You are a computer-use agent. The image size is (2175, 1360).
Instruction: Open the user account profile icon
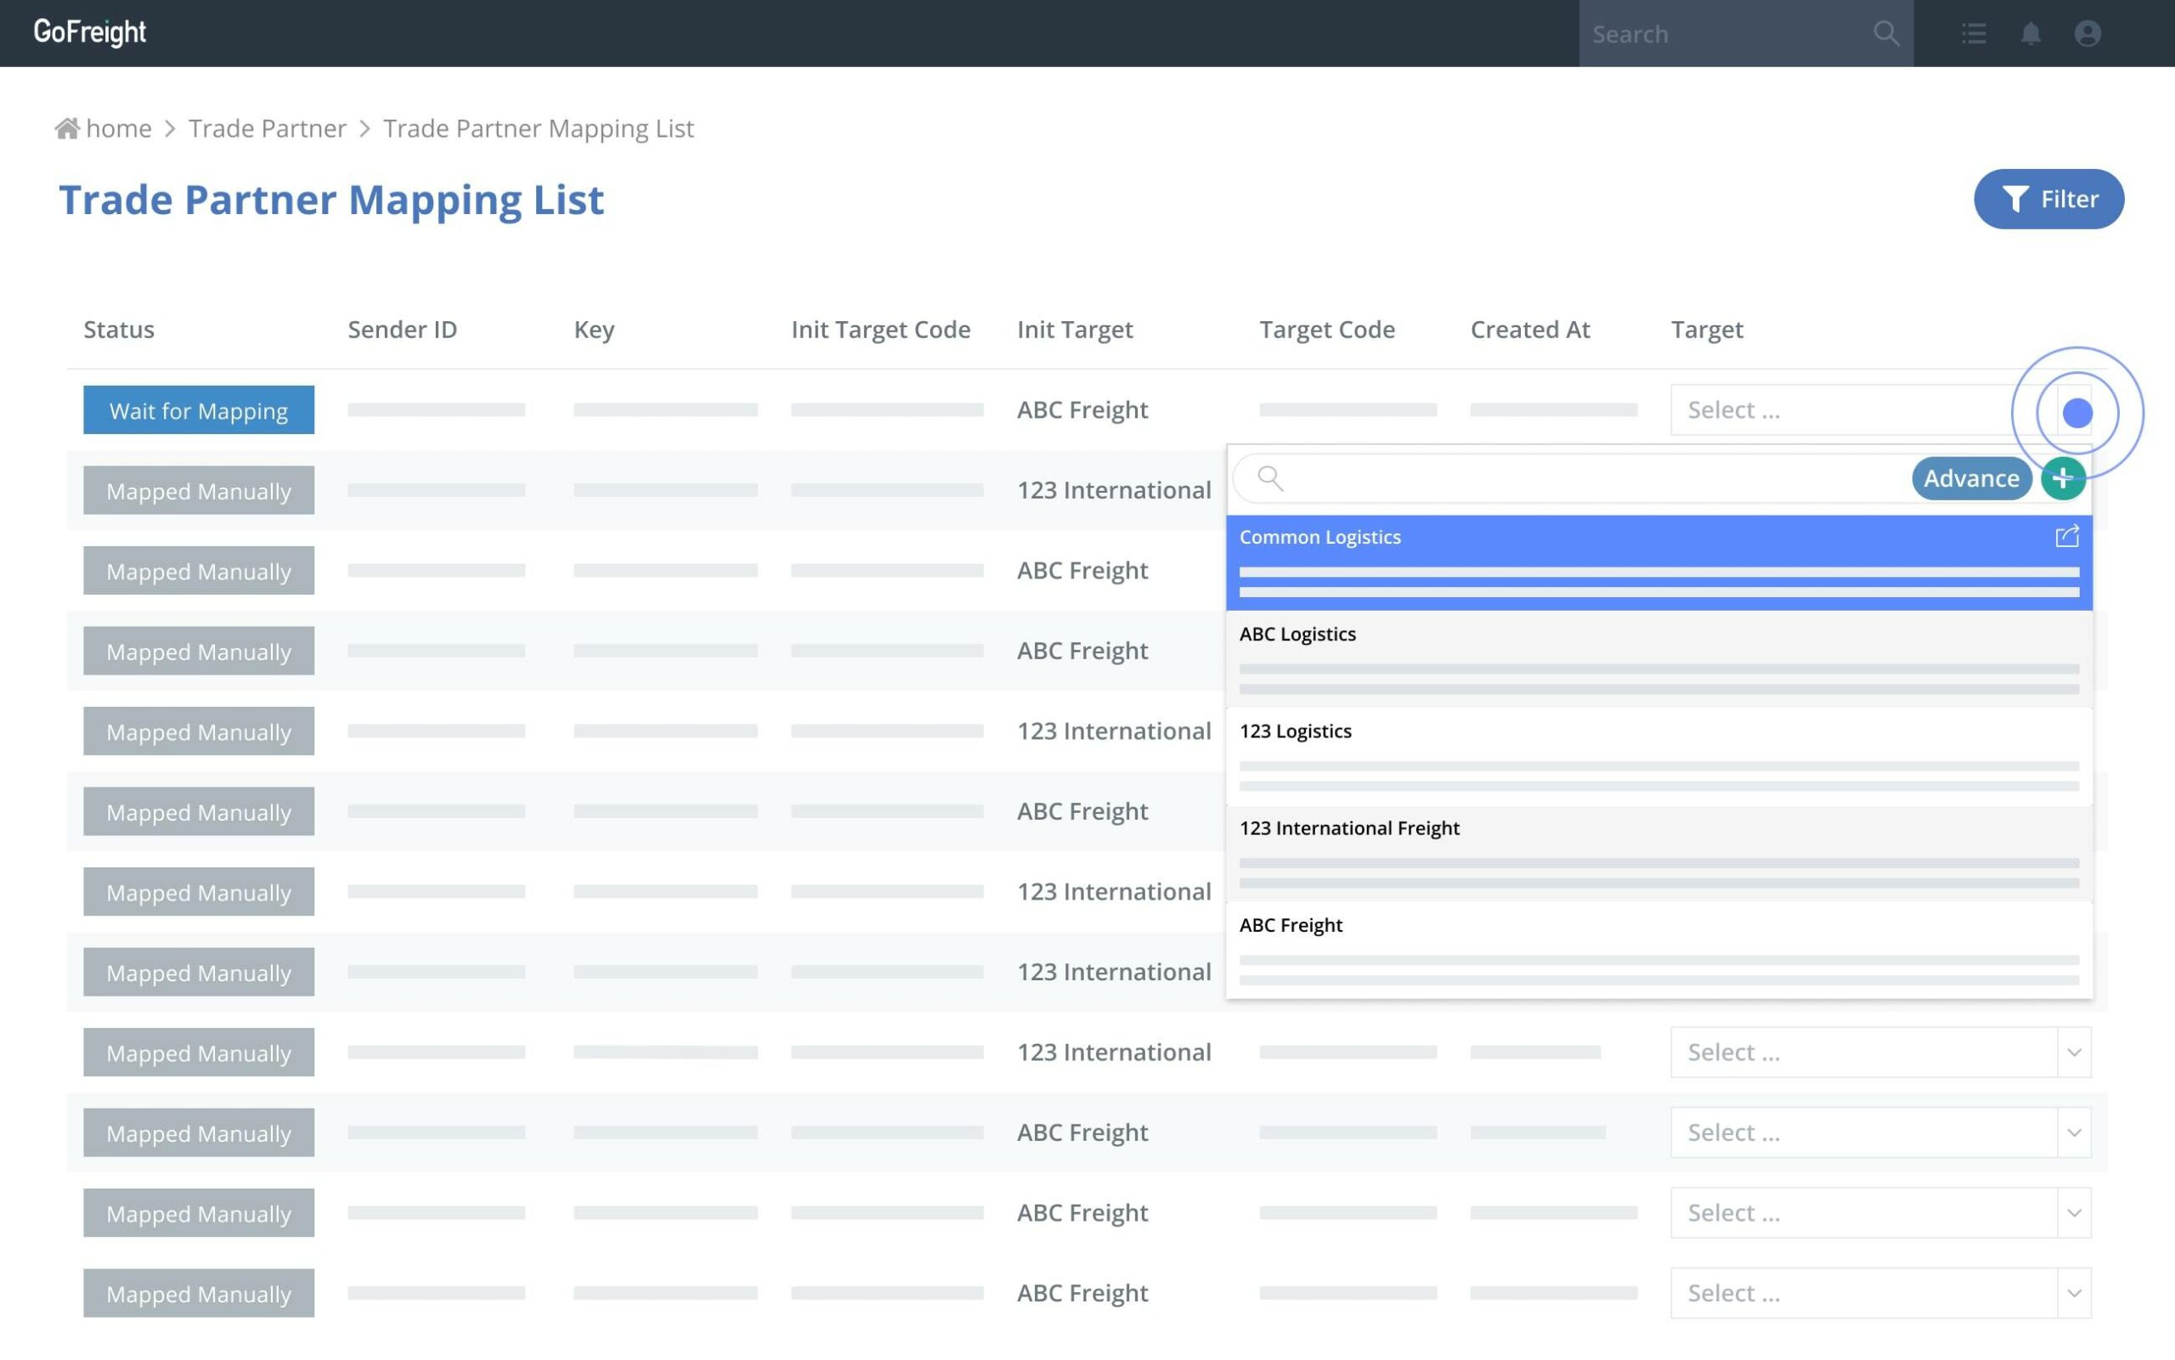click(2087, 33)
